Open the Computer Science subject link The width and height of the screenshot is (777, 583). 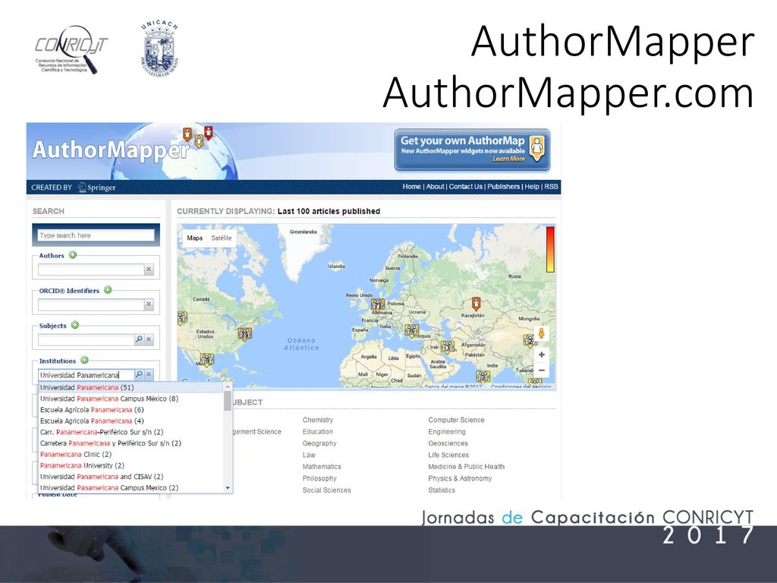[456, 420]
